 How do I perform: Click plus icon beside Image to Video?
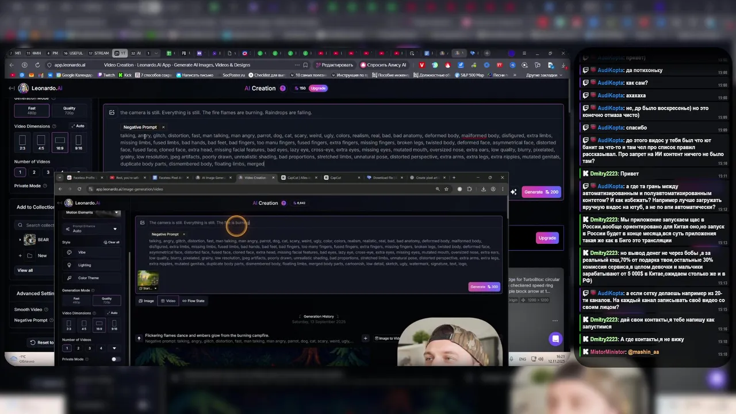click(x=365, y=338)
